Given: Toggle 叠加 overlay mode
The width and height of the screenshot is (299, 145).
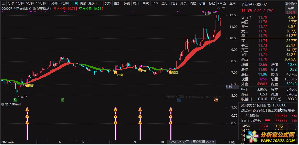Looking at the screenshot, I should pos(117,3).
